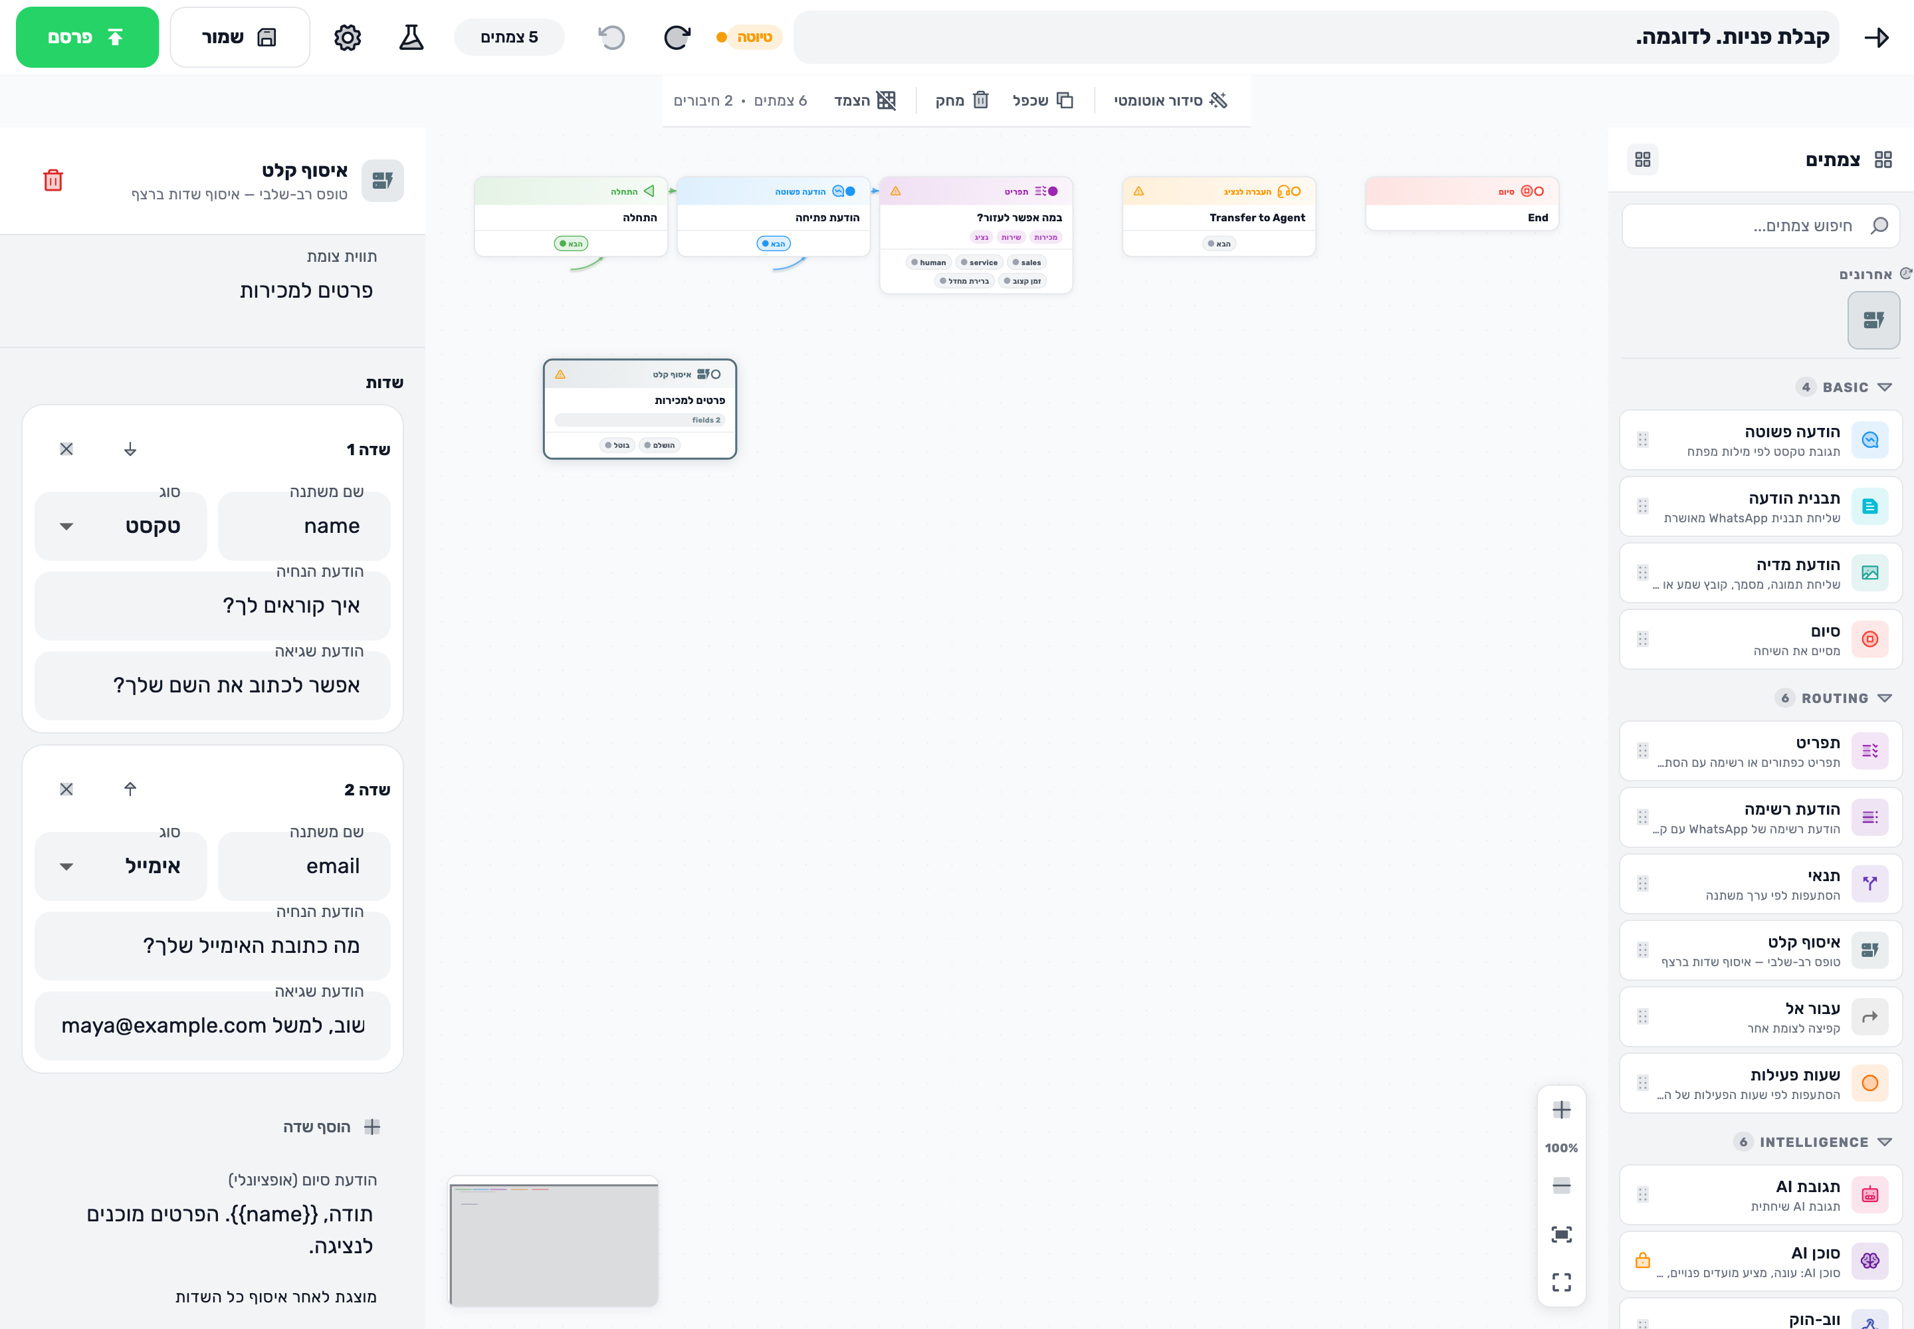Select the End node on canvas
1914x1329 pixels.
(1461, 204)
